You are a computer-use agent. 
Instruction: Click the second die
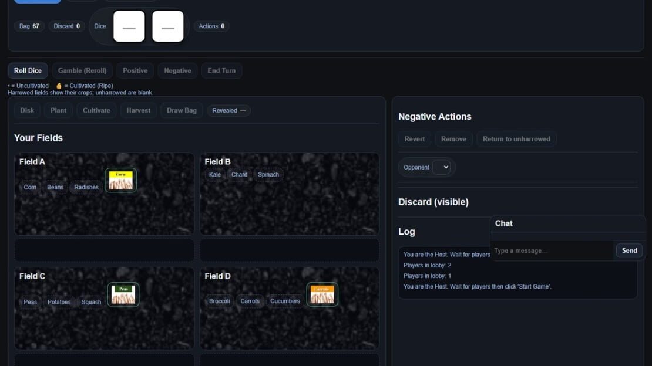coord(168,26)
